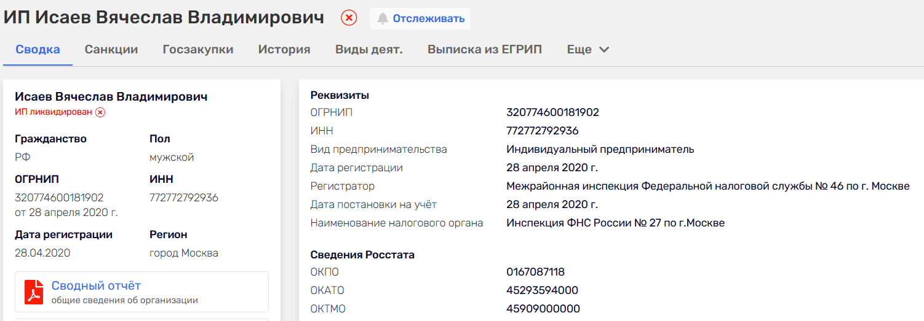Viewport: 924px width, 321px height.
Task: Click the ОГРНИП number in Реквизиты section
Action: point(552,113)
